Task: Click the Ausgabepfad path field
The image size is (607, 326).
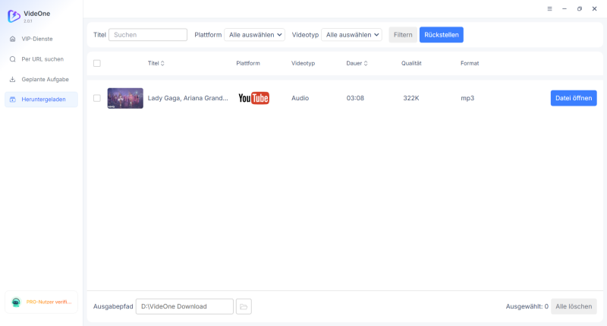Action: click(x=184, y=306)
